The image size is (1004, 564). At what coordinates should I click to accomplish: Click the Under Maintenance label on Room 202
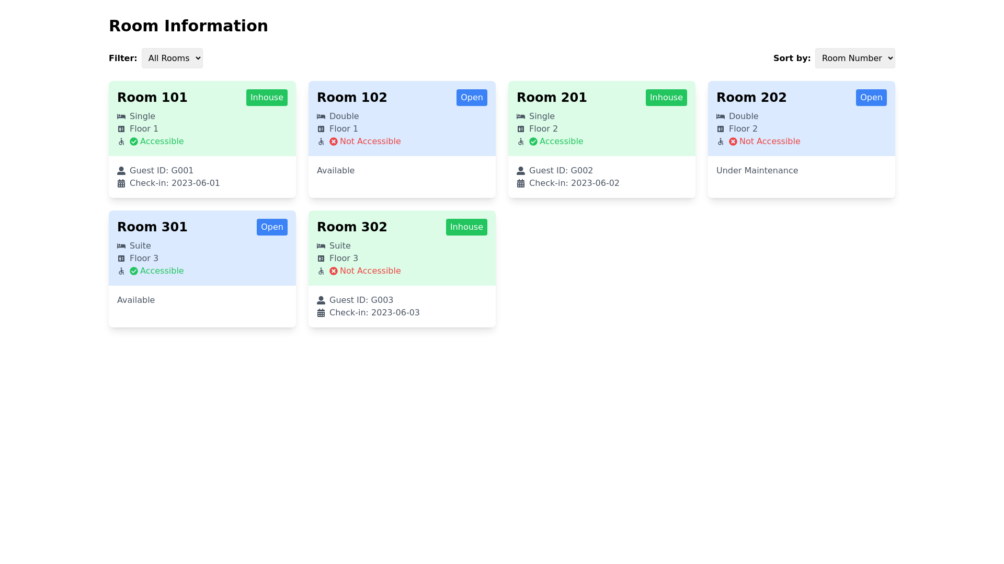click(757, 170)
